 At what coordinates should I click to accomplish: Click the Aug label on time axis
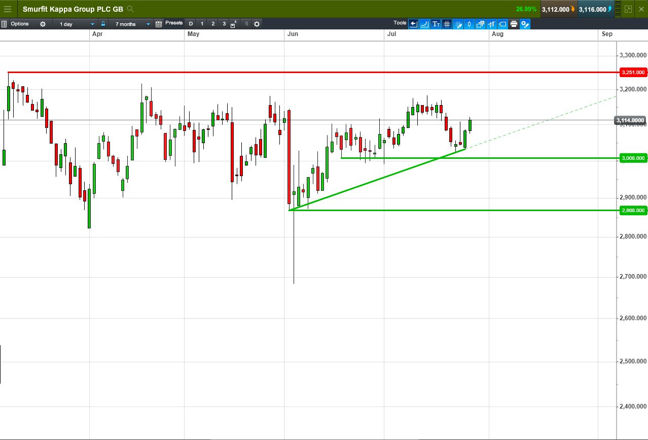(497, 34)
